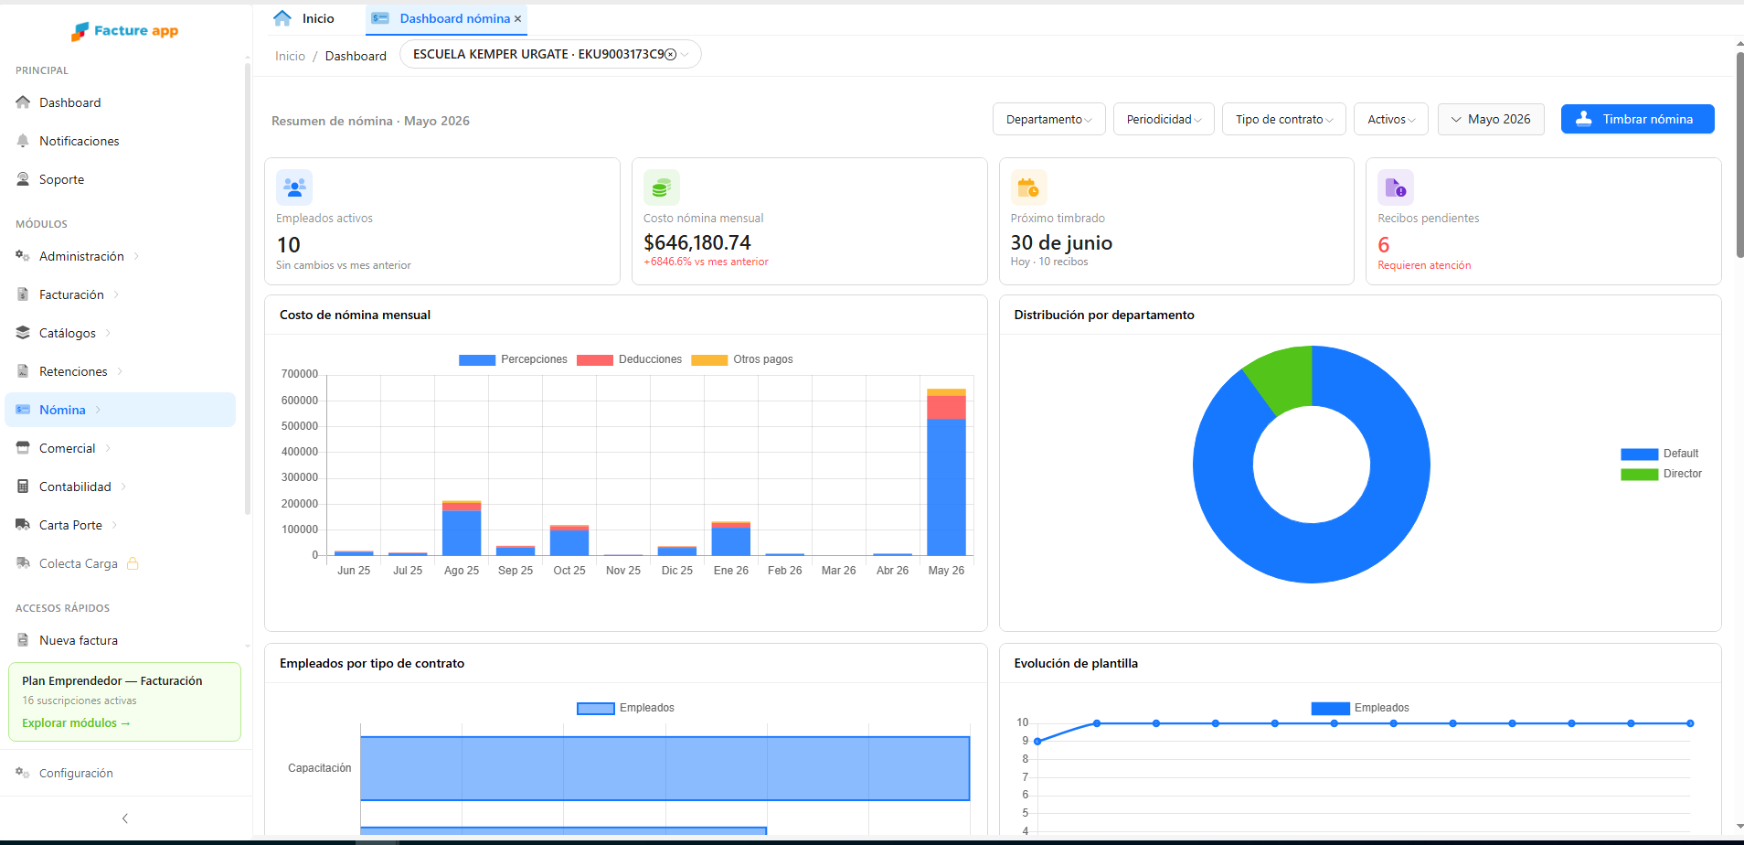1744x845 pixels.
Task: Toggle Default department in donut legend
Action: coord(1659,454)
